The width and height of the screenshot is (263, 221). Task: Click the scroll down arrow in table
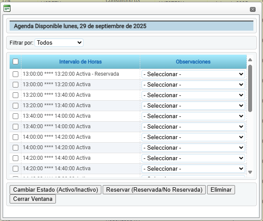click(x=250, y=172)
